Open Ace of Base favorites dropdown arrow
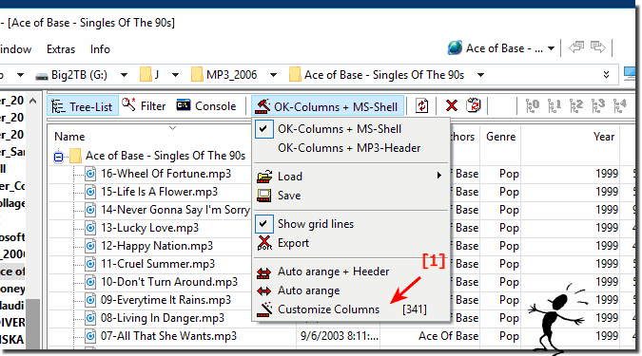 [x=551, y=48]
